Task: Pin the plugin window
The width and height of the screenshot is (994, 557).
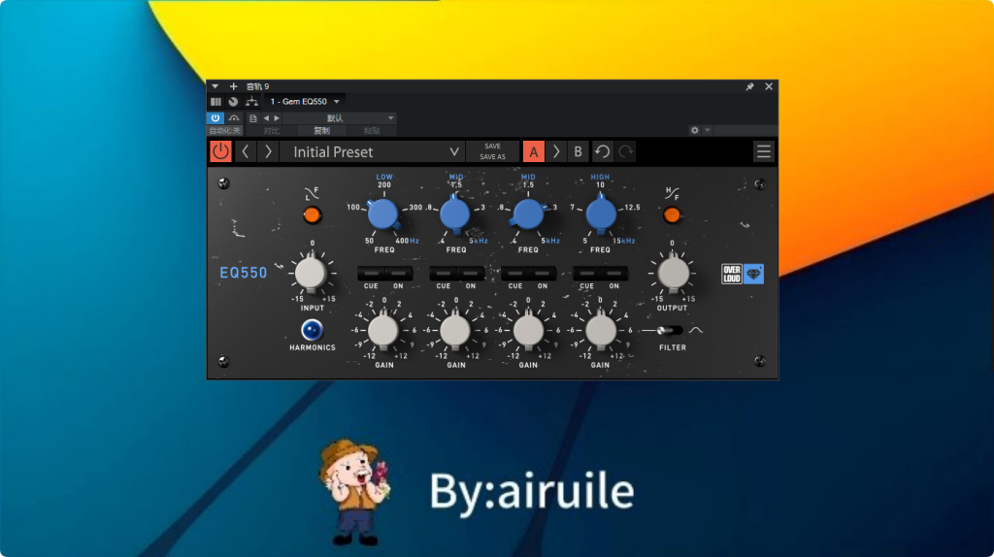Action: 750,86
